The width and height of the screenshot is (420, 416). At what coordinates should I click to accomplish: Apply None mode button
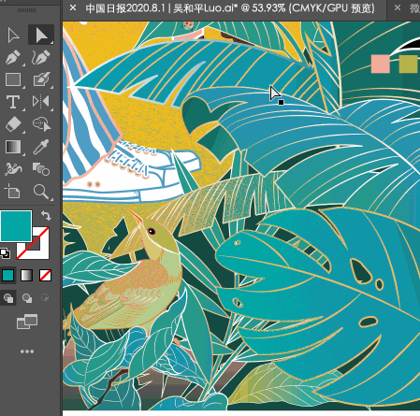coord(45,276)
